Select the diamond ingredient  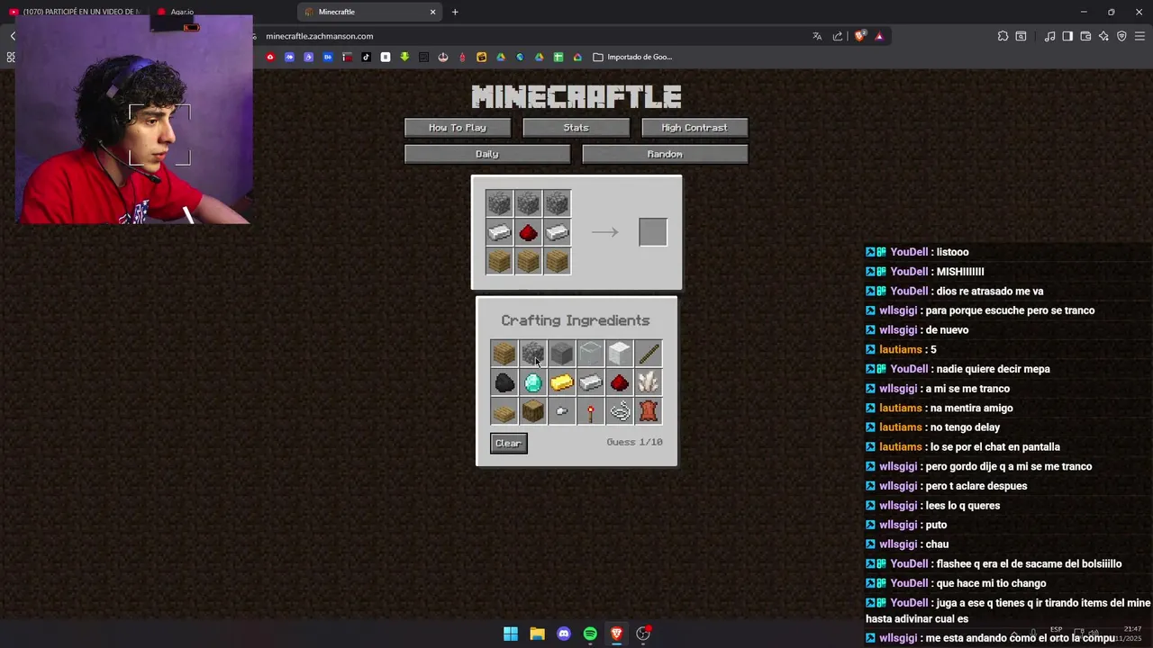532,382
